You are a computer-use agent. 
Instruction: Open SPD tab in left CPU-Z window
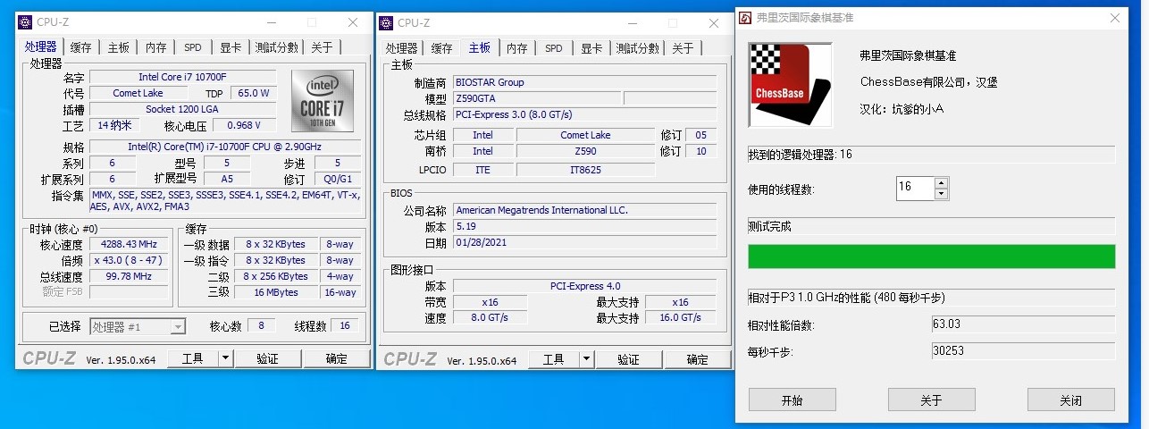(193, 47)
